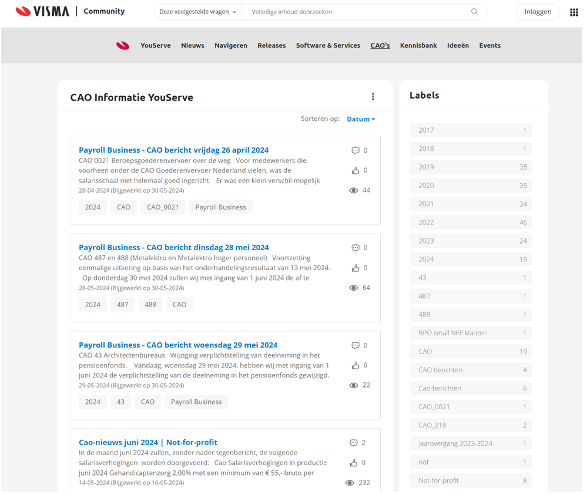587x495 pixels.
Task: Click views eye icon on 29 mei 2024 post
Action: point(353,385)
